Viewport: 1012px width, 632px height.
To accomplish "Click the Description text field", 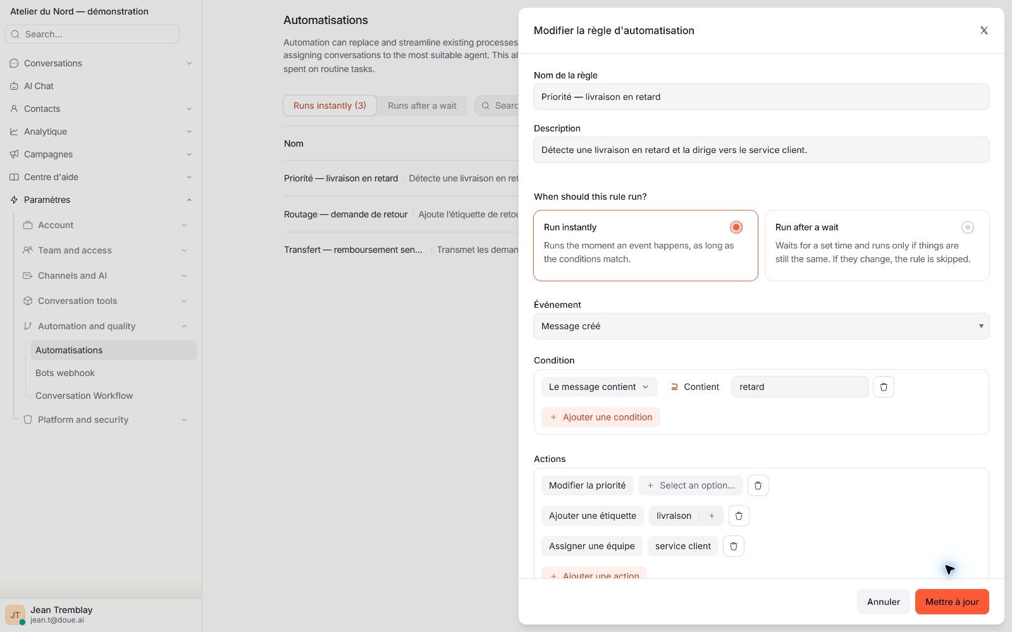I will pyautogui.click(x=762, y=150).
